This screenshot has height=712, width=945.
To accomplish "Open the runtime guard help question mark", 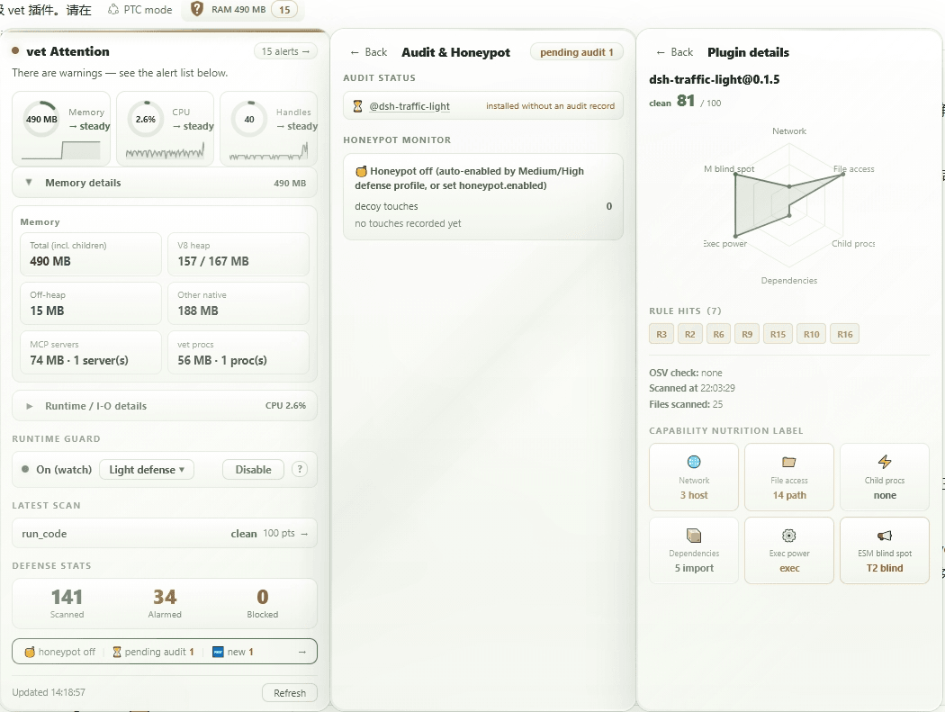I will 300,469.
